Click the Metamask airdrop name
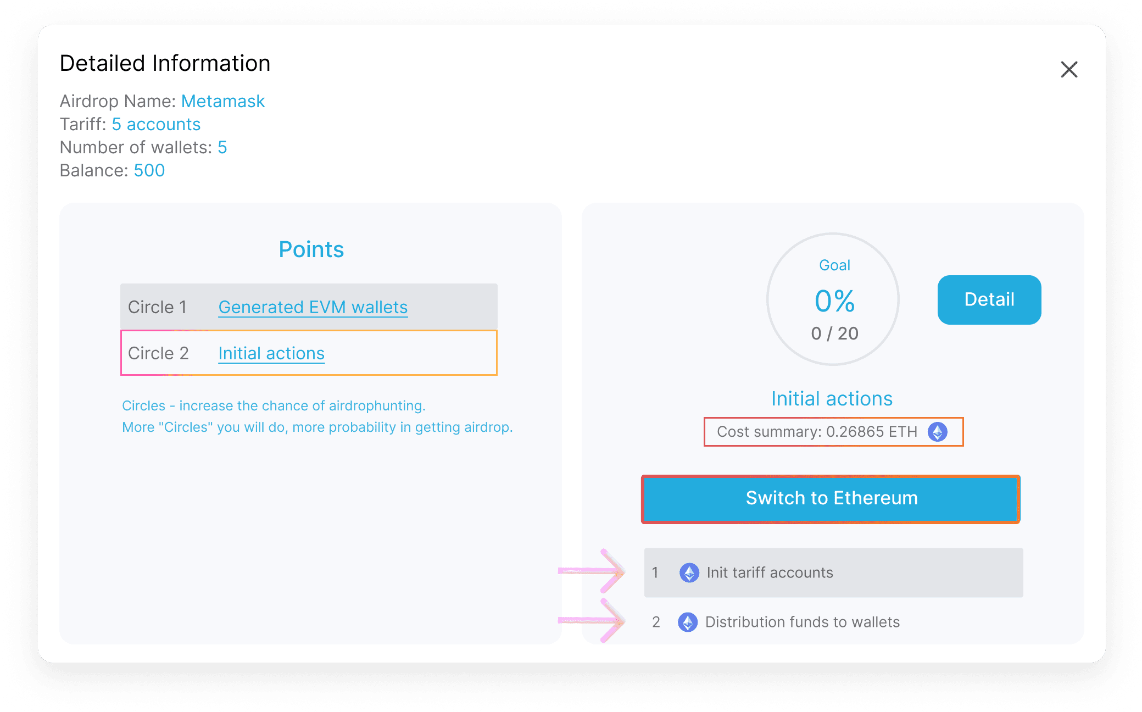Image resolution: width=1142 pixels, height=712 pixels. 223,101
